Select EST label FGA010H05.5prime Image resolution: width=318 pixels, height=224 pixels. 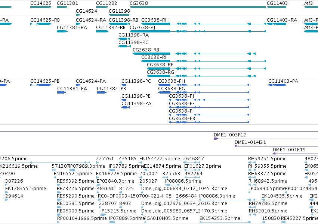[166, 218]
